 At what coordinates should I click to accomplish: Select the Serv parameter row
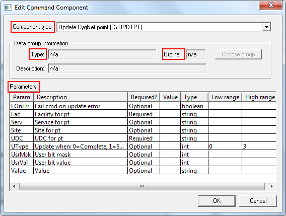(x=143, y=122)
